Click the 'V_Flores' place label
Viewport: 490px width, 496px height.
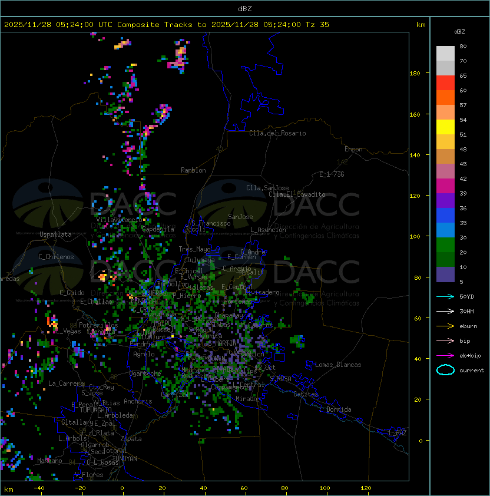click(x=89, y=475)
